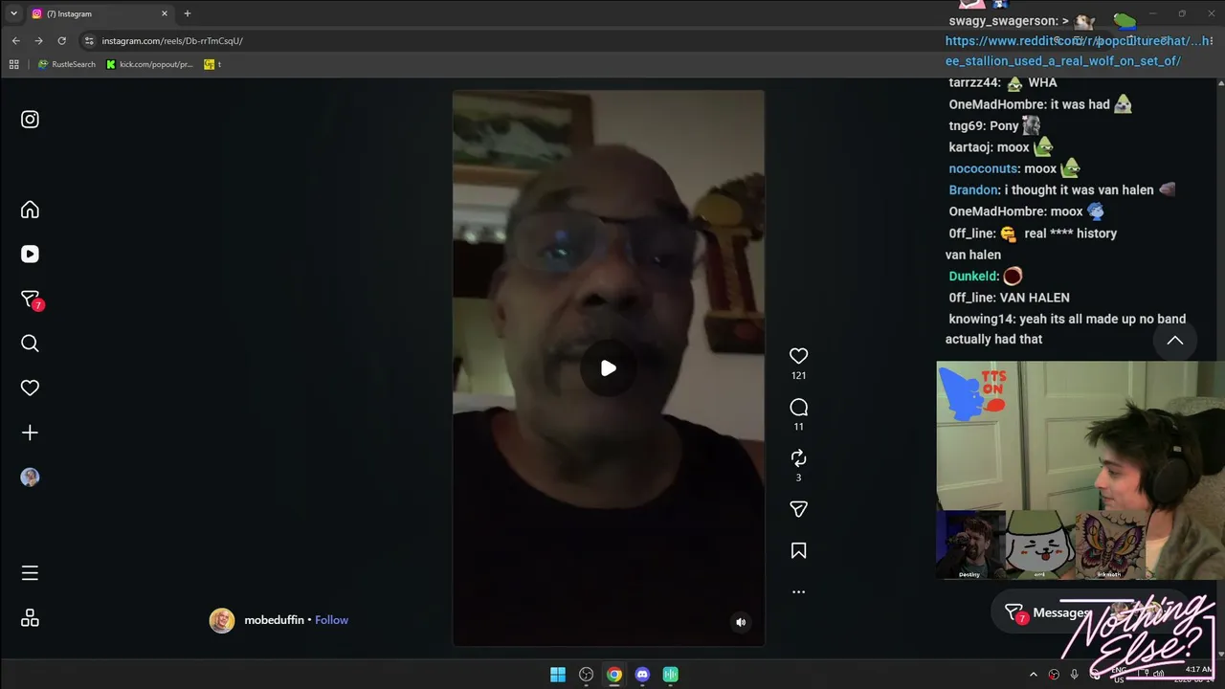Open the kick.com popout bookmark
The width and height of the screenshot is (1225, 689).
pos(149,64)
